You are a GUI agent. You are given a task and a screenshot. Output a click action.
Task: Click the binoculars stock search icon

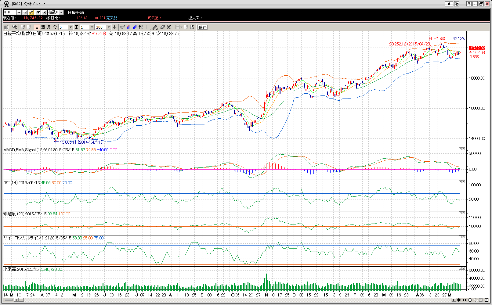(31, 12)
